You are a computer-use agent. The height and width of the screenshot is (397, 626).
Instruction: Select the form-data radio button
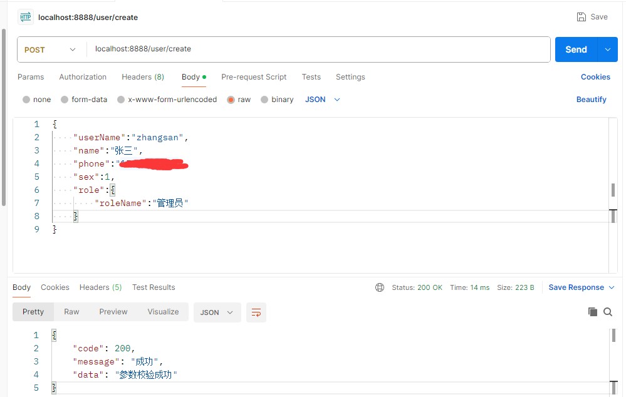click(x=65, y=100)
